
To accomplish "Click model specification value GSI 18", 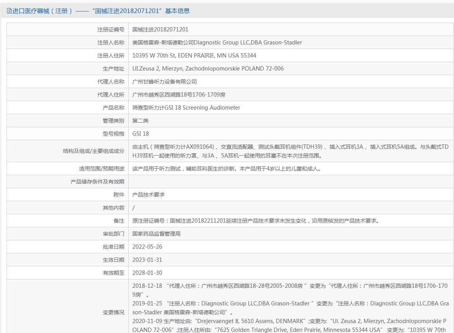I will (x=141, y=134).
